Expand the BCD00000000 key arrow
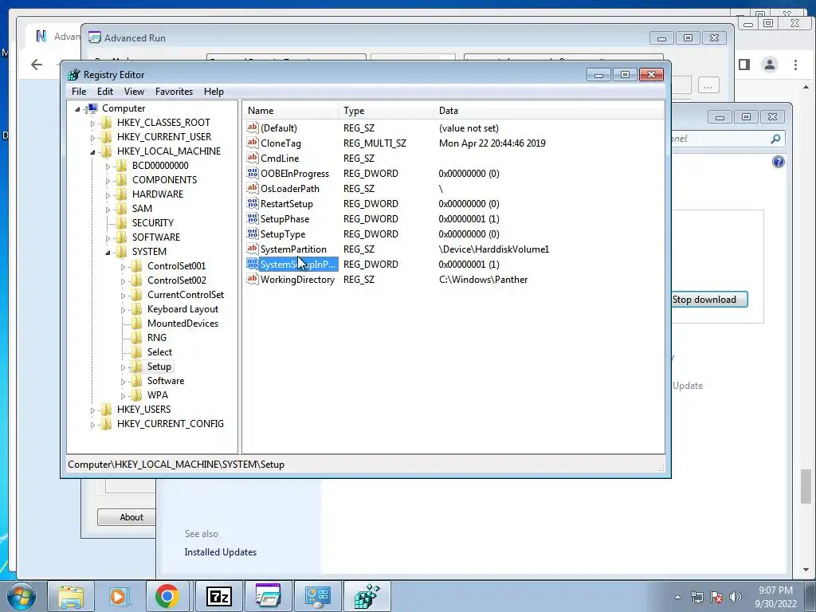Viewport: 816px width, 612px height. coord(108,167)
